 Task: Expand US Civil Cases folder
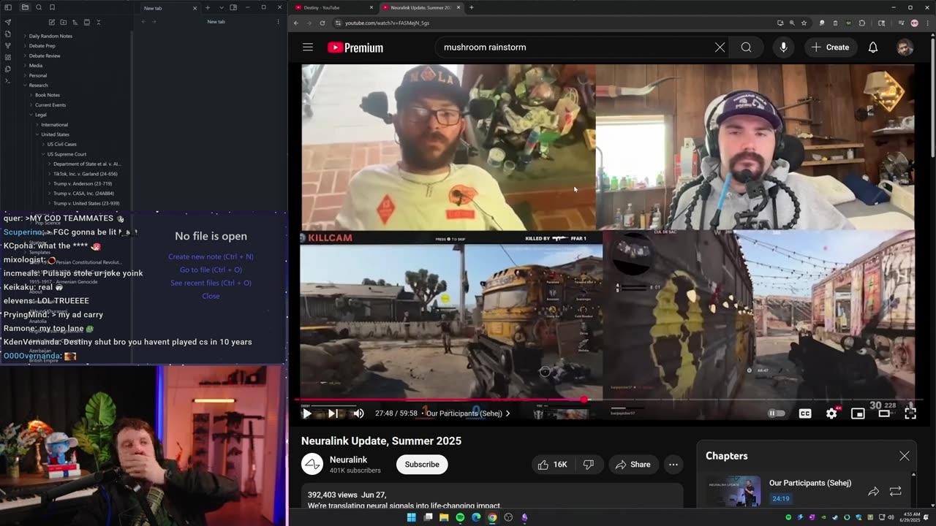pyautogui.click(x=61, y=144)
